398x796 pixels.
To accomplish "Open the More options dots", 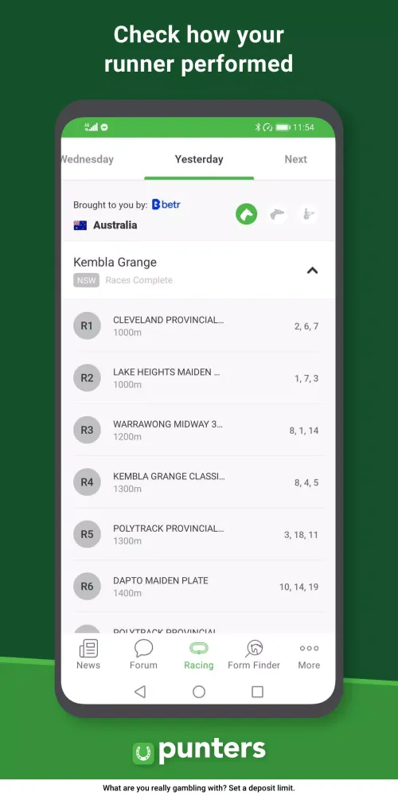I will 309,648.
